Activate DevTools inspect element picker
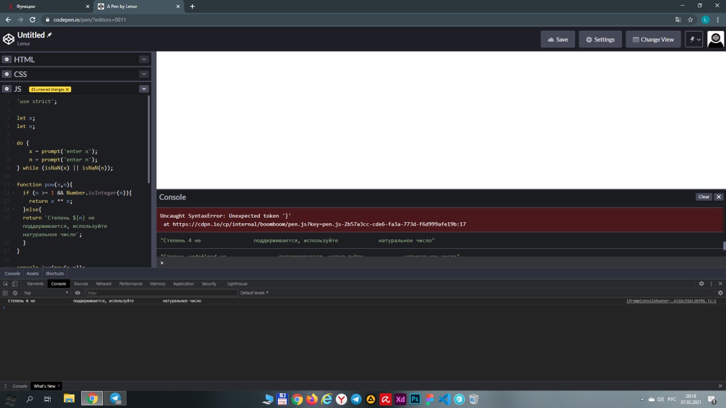Image resolution: width=726 pixels, height=408 pixels. [6, 283]
